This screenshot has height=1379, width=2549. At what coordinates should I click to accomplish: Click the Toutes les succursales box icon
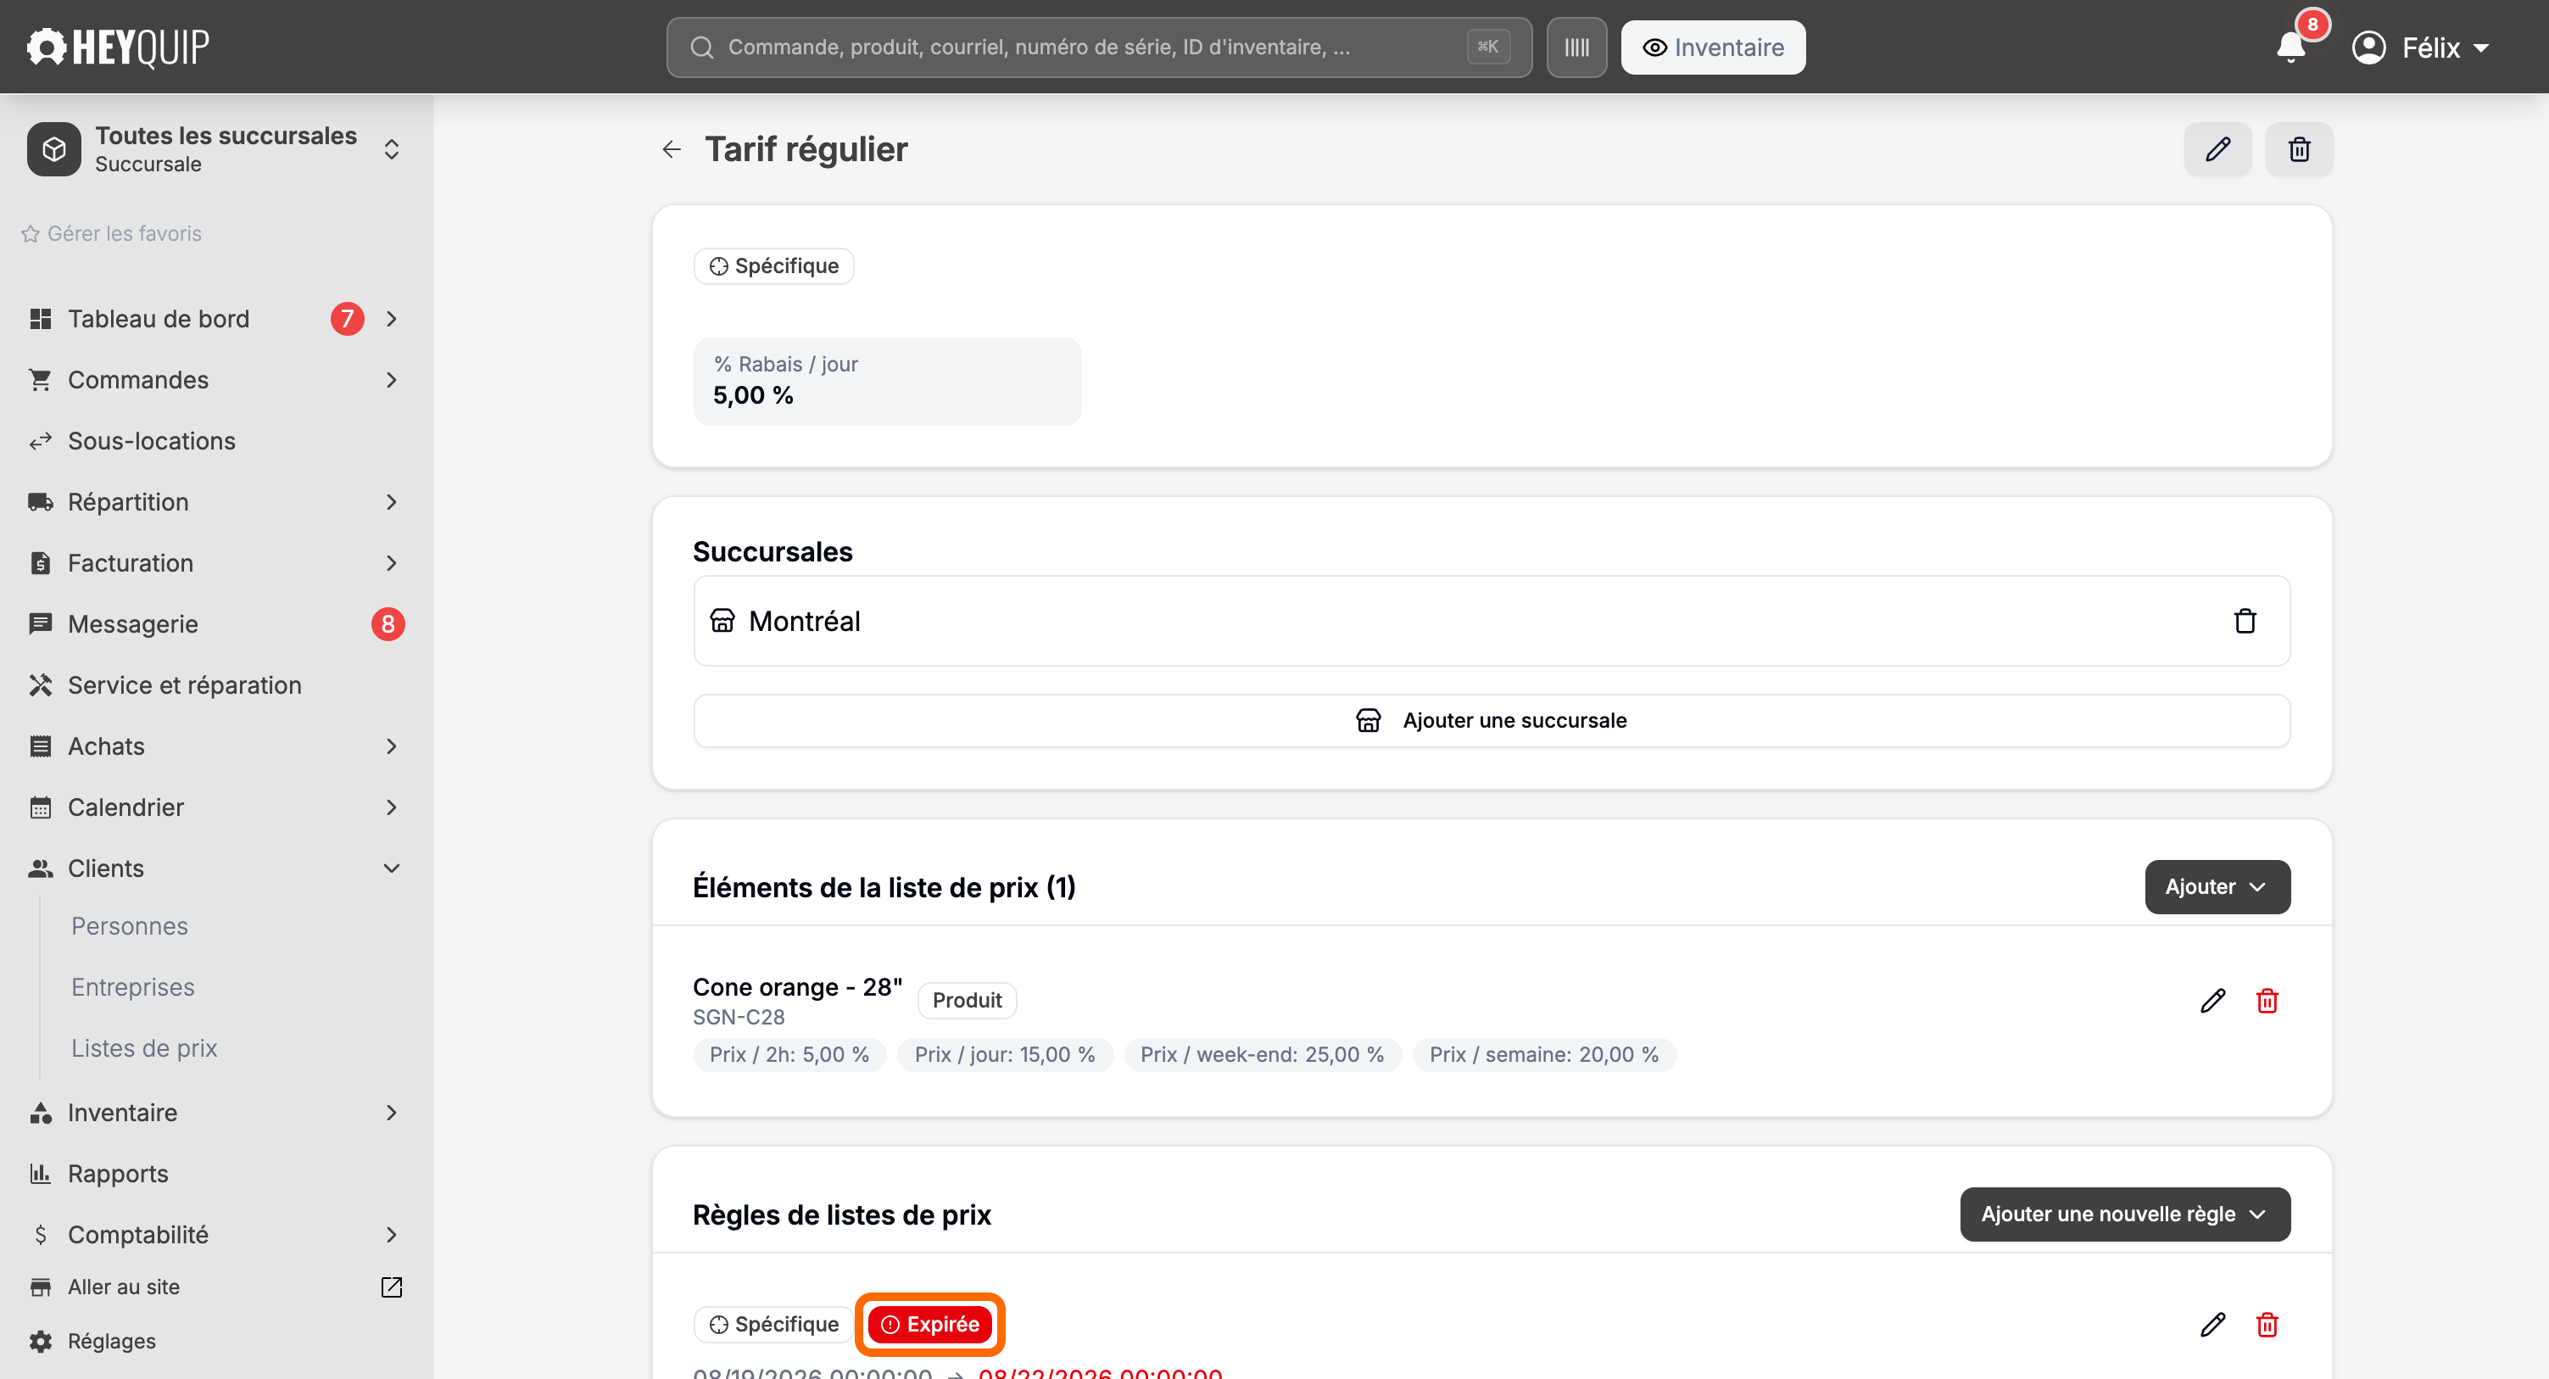tap(54, 149)
